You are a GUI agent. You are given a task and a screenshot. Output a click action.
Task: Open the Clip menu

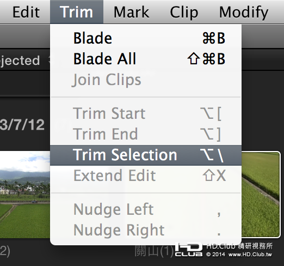pos(184,12)
